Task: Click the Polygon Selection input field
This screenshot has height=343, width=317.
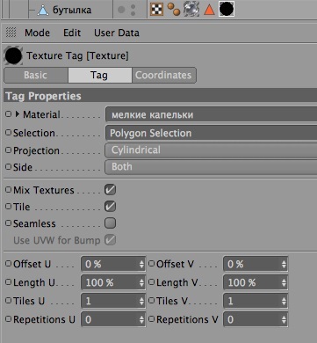Action: coord(211,133)
